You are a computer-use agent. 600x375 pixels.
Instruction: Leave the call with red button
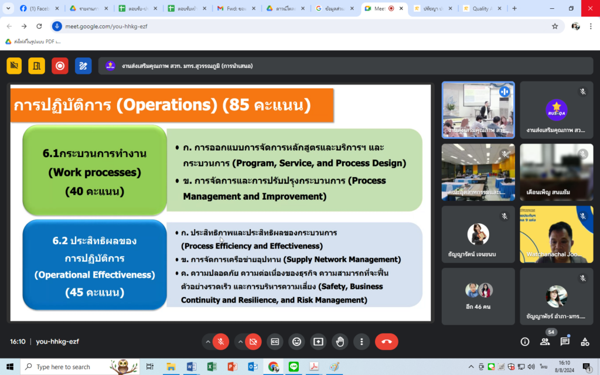coord(387,342)
